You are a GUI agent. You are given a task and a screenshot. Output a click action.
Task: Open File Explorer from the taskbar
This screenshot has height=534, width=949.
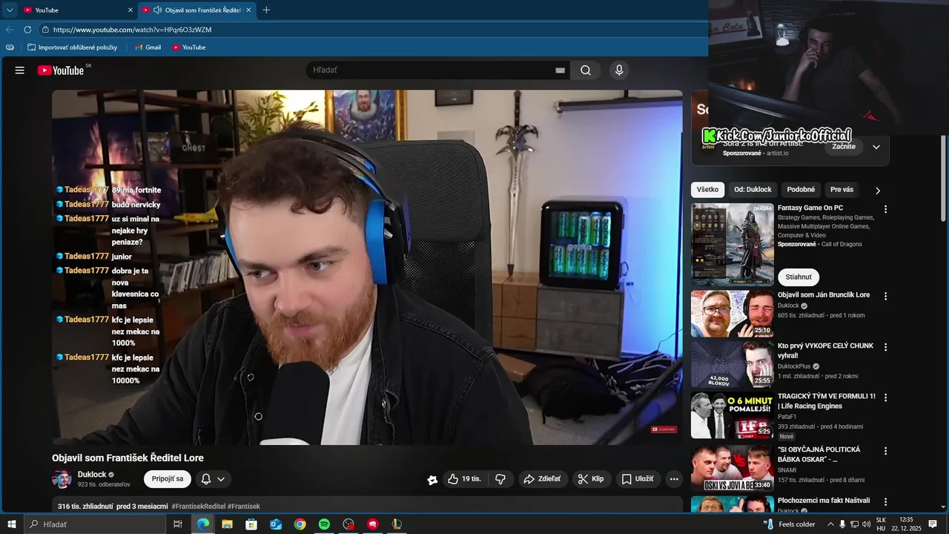[227, 524]
